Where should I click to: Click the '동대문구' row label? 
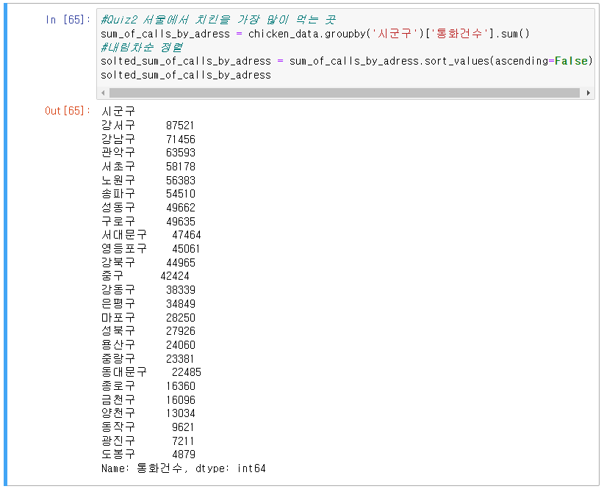(x=124, y=372)
